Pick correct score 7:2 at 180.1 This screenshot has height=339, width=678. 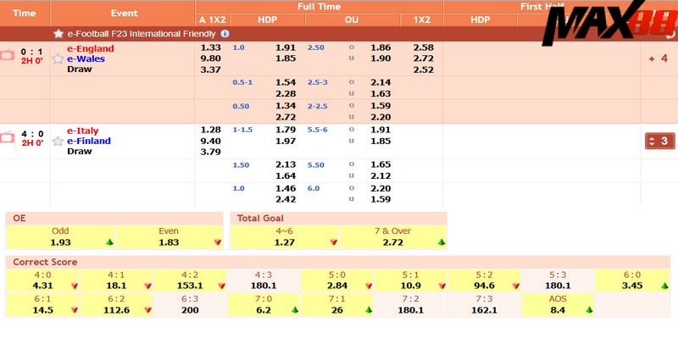[x=411, y=305]
